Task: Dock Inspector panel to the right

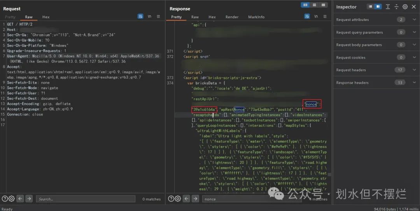Action: click(378, 7)
